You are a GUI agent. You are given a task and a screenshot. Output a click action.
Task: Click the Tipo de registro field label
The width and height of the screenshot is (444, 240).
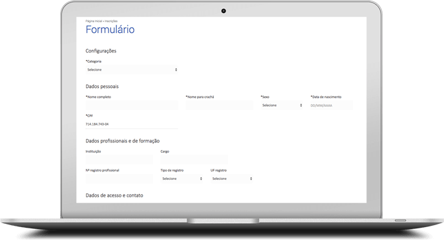coord(172,170)
